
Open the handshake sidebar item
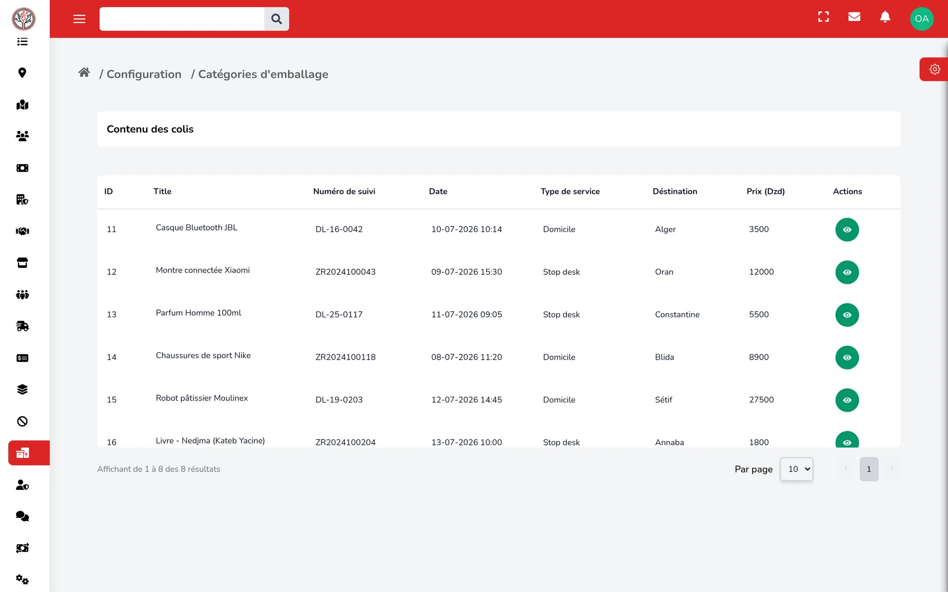(x=22, y=231)
